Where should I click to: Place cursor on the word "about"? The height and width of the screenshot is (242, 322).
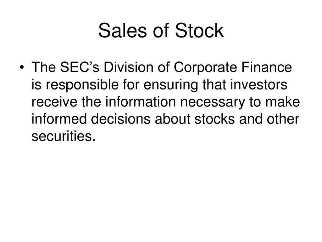click(x=173, y=119)
